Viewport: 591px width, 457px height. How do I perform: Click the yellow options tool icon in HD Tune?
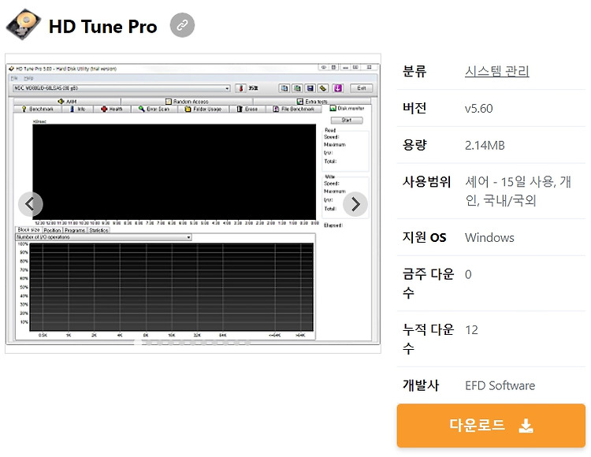[322, 88]
